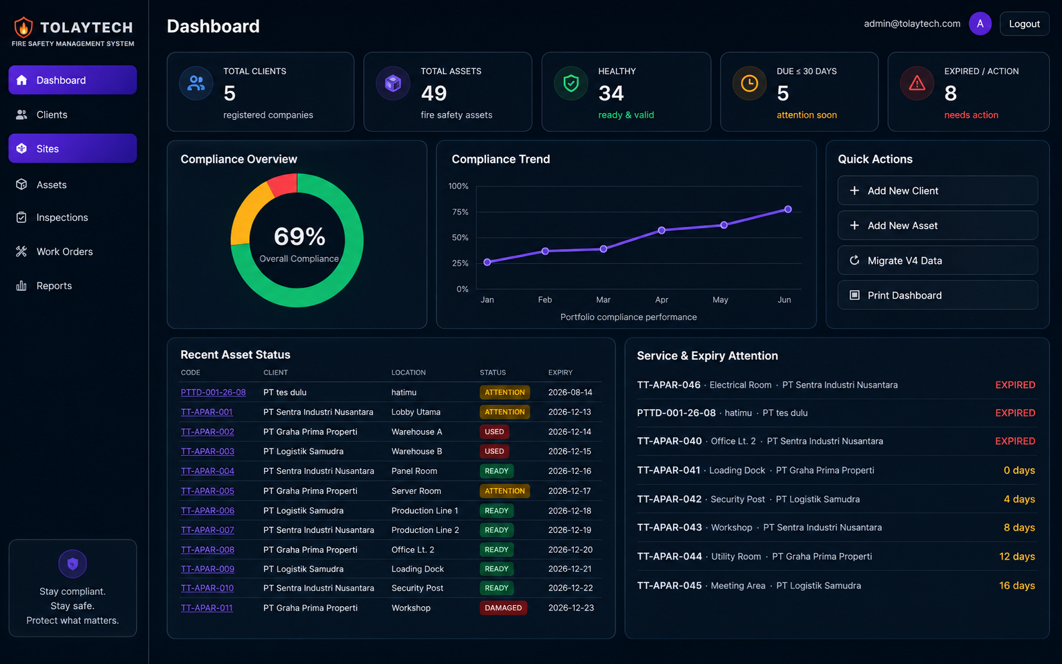Open asset link TT-APAR-010
The width and height of the screenshot is (1062, 664).
click(x=207, y=588)
